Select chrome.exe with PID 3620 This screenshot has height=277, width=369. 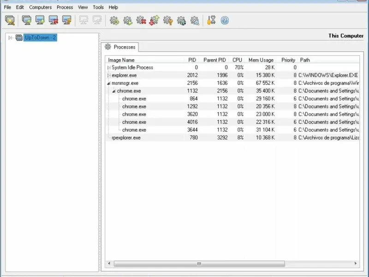[232, 114]
